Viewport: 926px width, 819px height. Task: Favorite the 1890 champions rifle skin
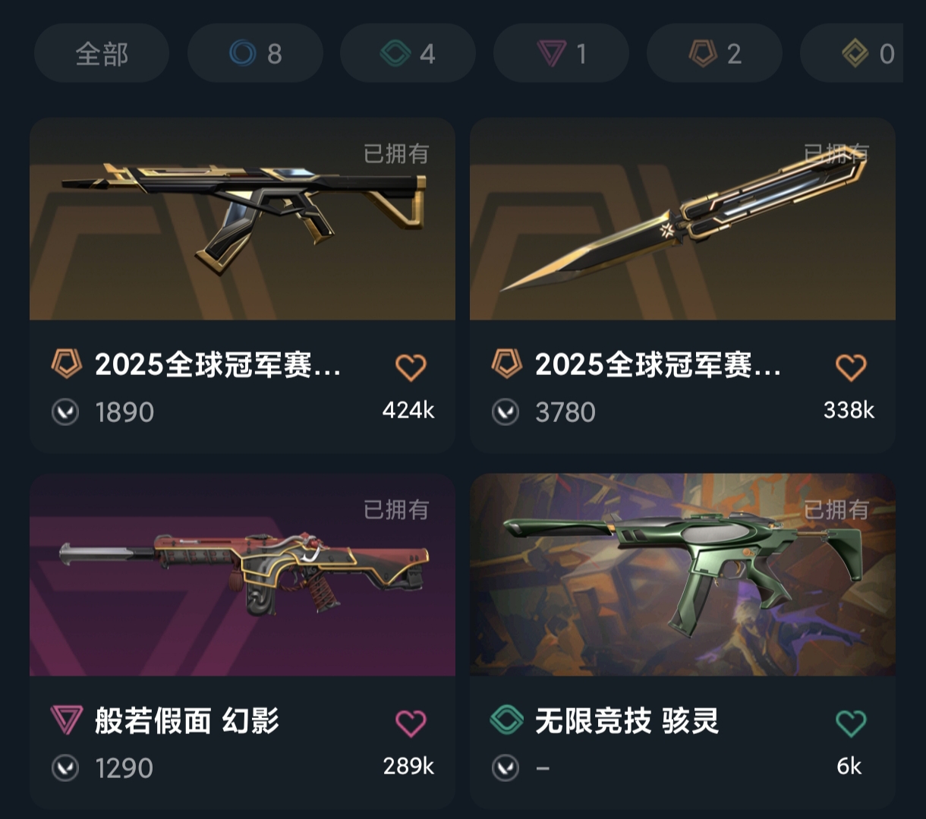point(411,367)
